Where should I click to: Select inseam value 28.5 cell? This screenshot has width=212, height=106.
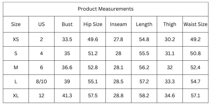pos(118,82)
